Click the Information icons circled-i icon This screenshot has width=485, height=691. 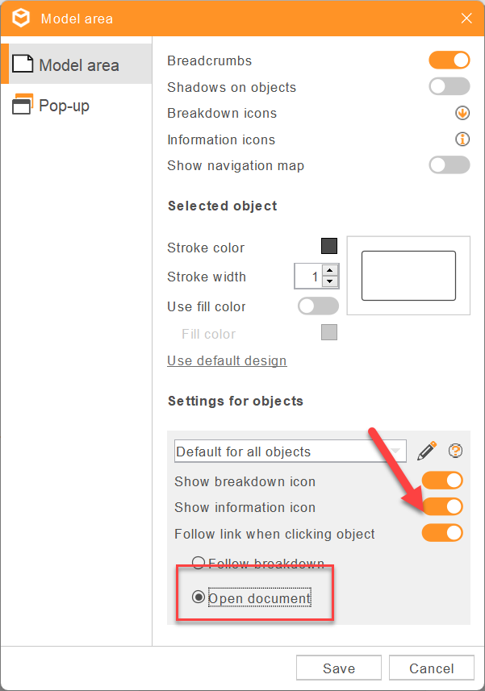(x=462, y=139)
